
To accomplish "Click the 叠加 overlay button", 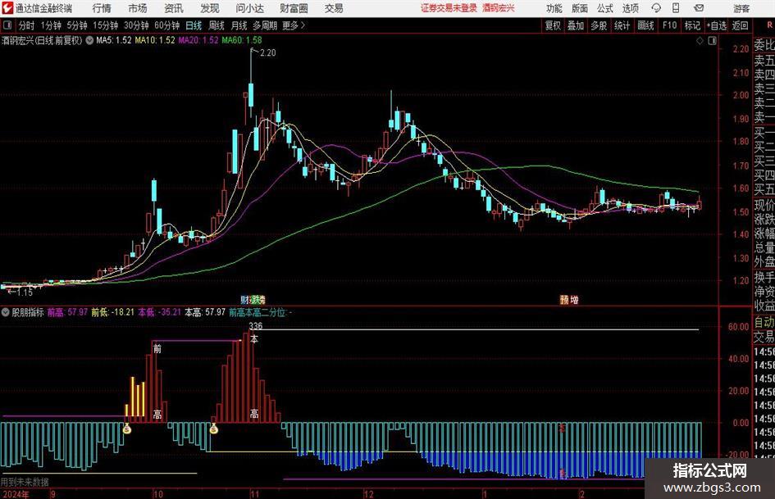I will [576, 25].
